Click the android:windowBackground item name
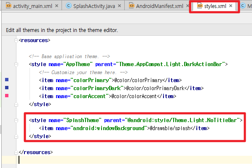Viewport: 252px width, 168px height. 109,128
